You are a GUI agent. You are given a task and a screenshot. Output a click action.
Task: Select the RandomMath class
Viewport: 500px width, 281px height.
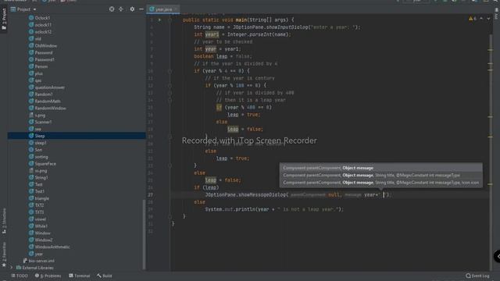pos(48,101)
